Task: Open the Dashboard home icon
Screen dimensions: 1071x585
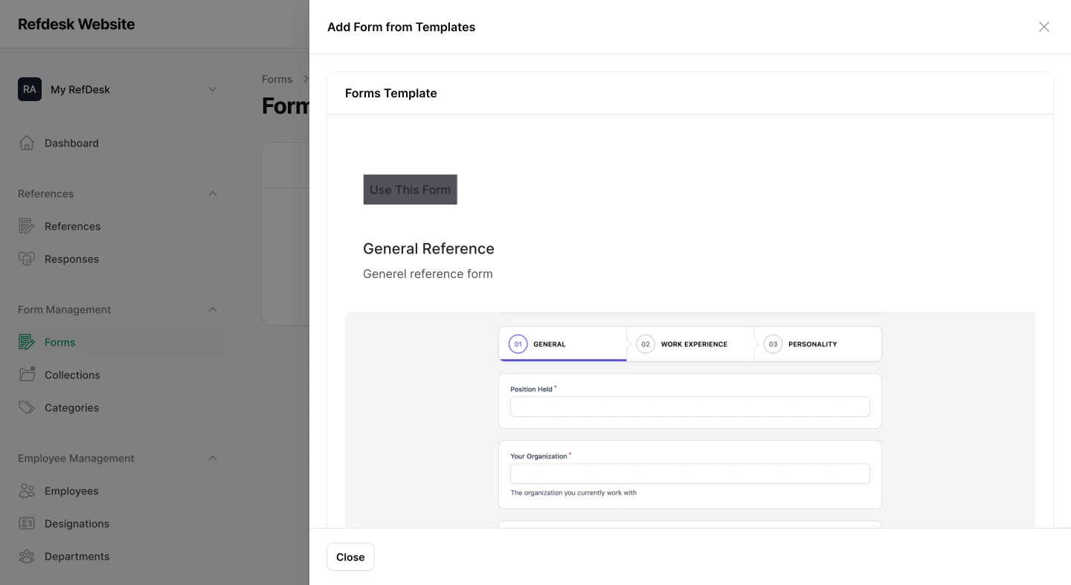Action: click(27, 143)
